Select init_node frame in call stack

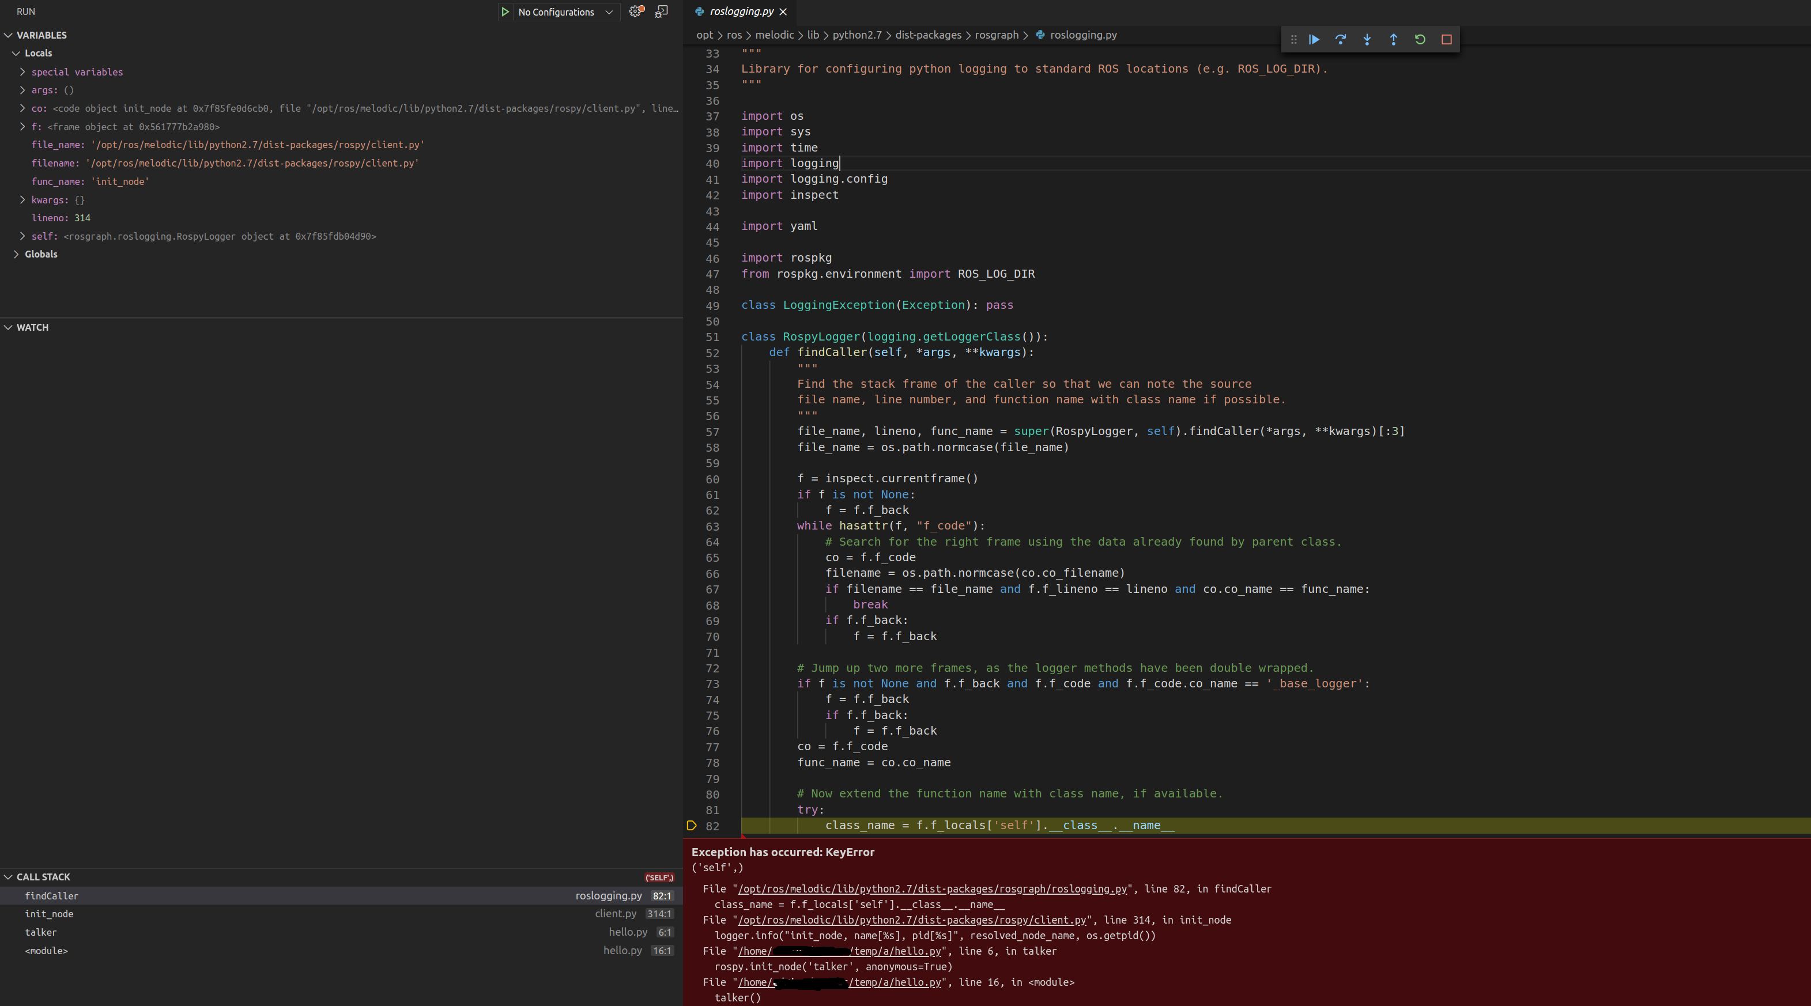click(49, 914)
